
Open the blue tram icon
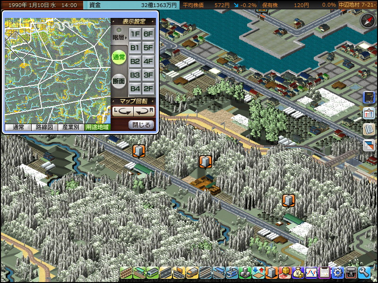(x=232, y=273)
